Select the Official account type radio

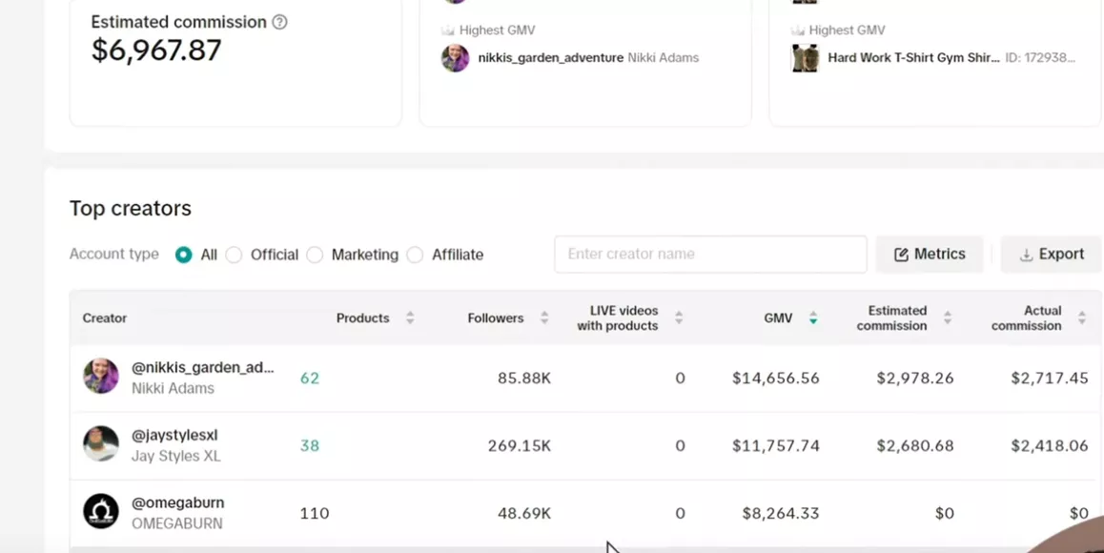pyautogui.click(x=234, y=255)
